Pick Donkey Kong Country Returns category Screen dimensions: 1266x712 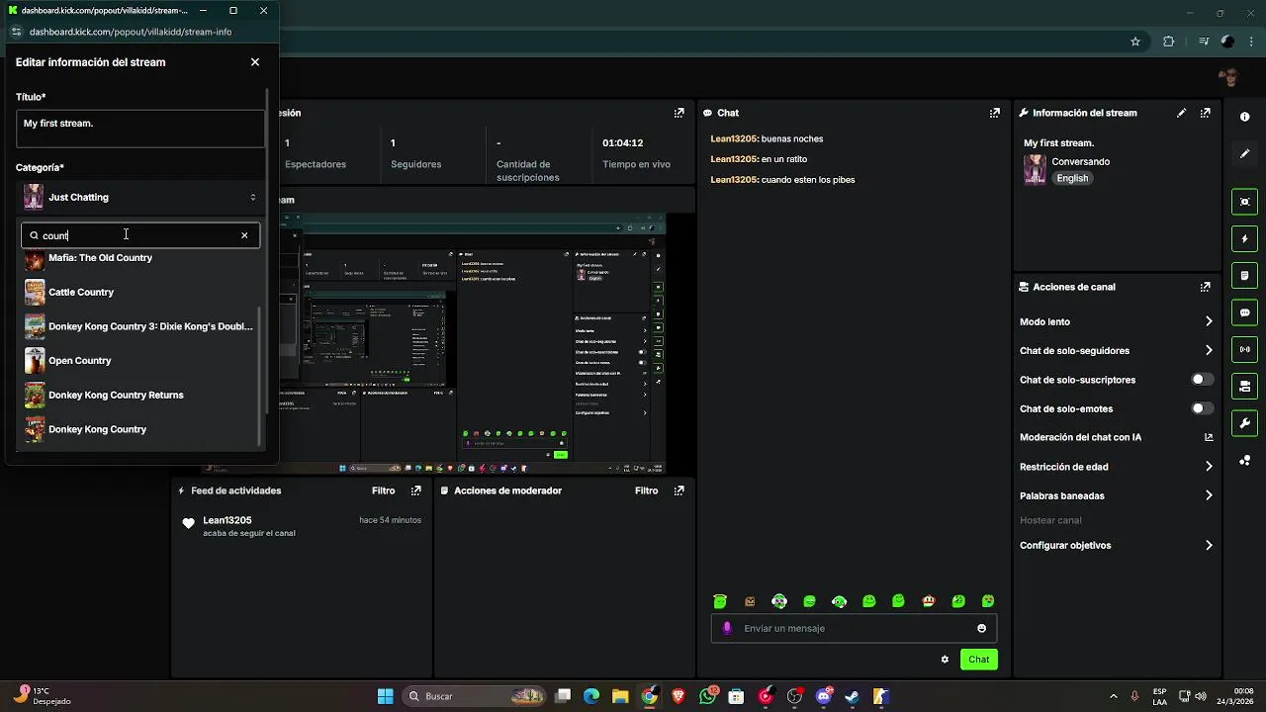(x=138, y=395)
